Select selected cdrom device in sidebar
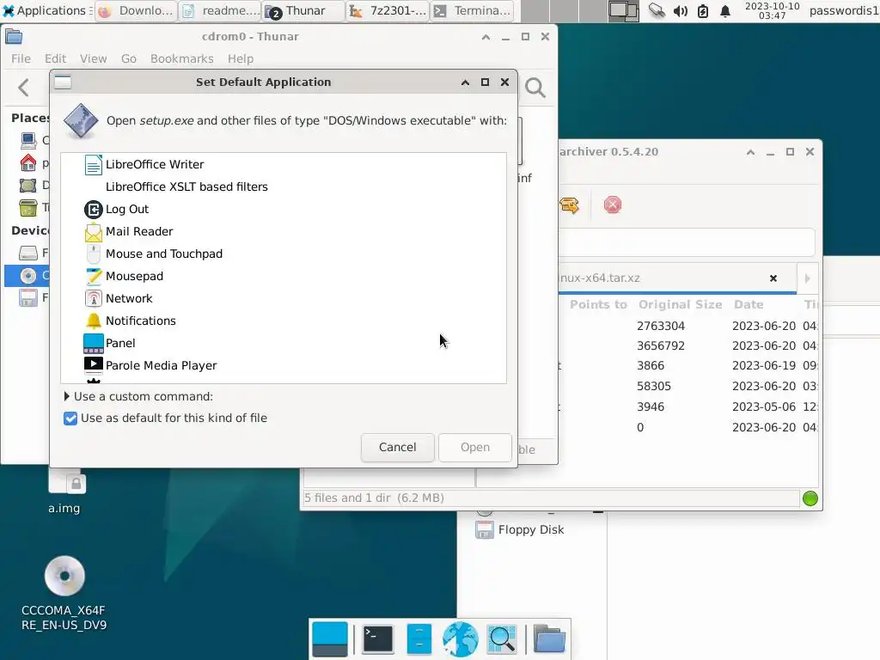Viewport: 880px width, 660px height. (28, 276)
